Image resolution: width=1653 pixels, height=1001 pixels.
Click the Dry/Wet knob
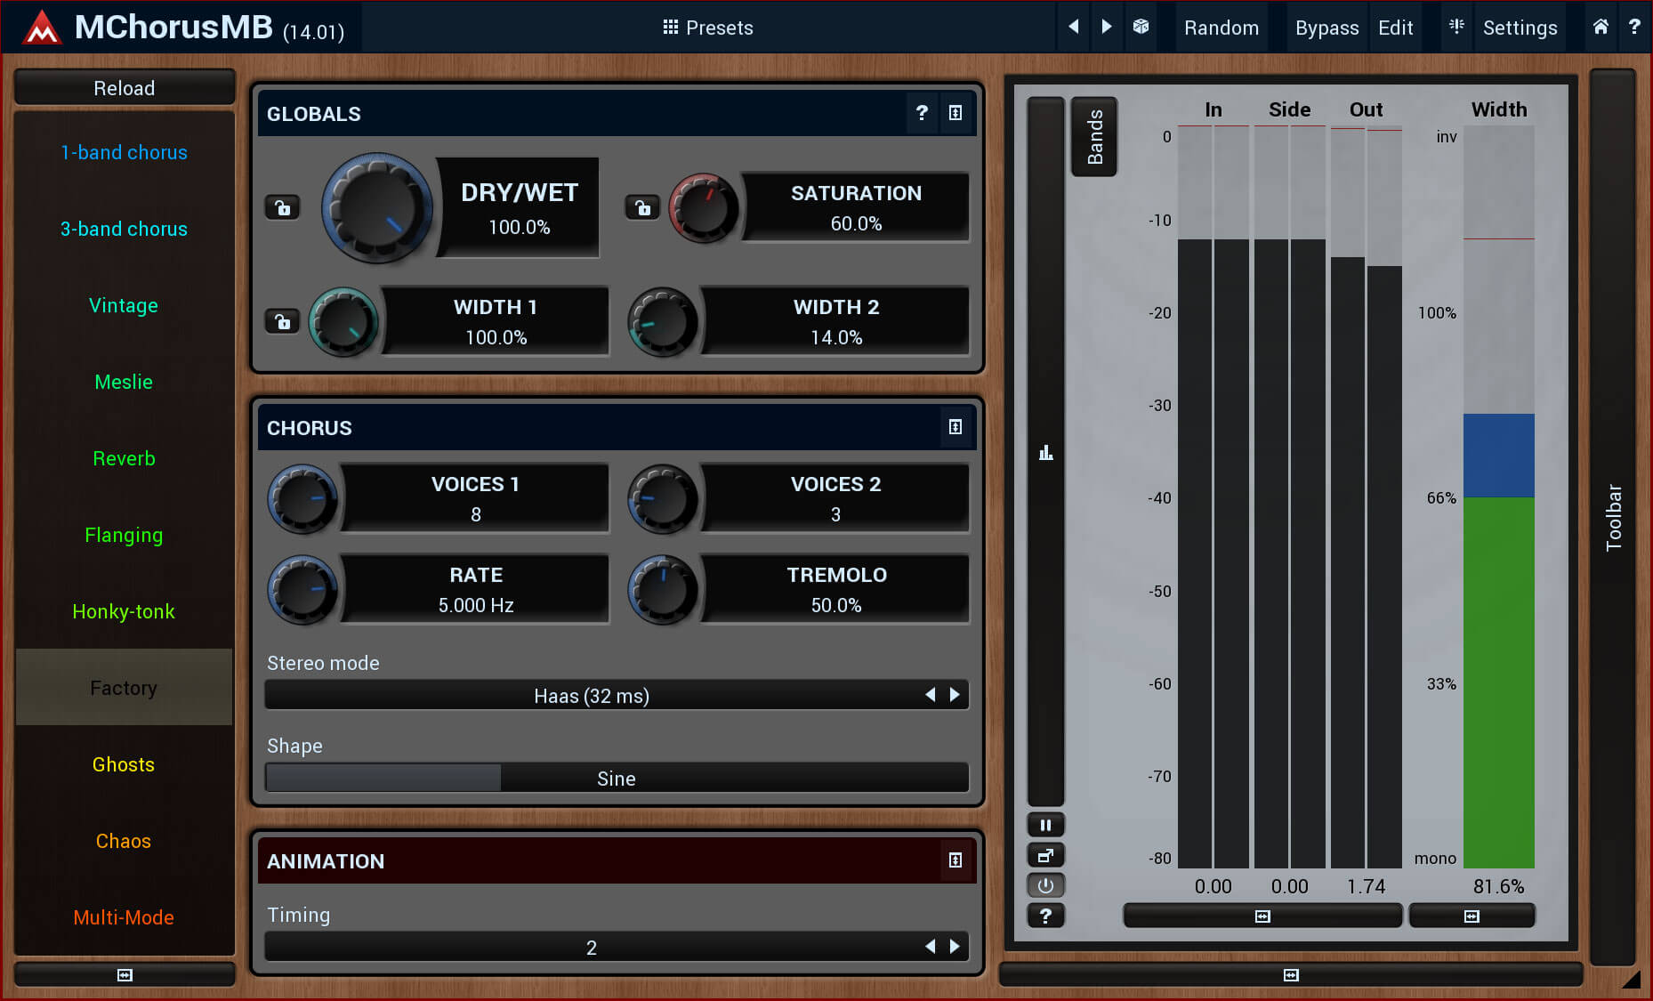377,208
